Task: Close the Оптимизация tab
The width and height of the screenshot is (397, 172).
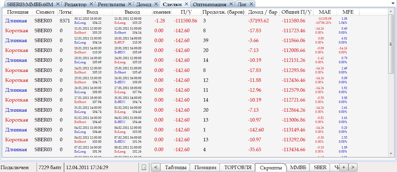Action: [231, 4]
